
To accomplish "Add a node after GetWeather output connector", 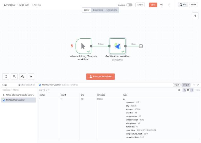I will 141,46.
